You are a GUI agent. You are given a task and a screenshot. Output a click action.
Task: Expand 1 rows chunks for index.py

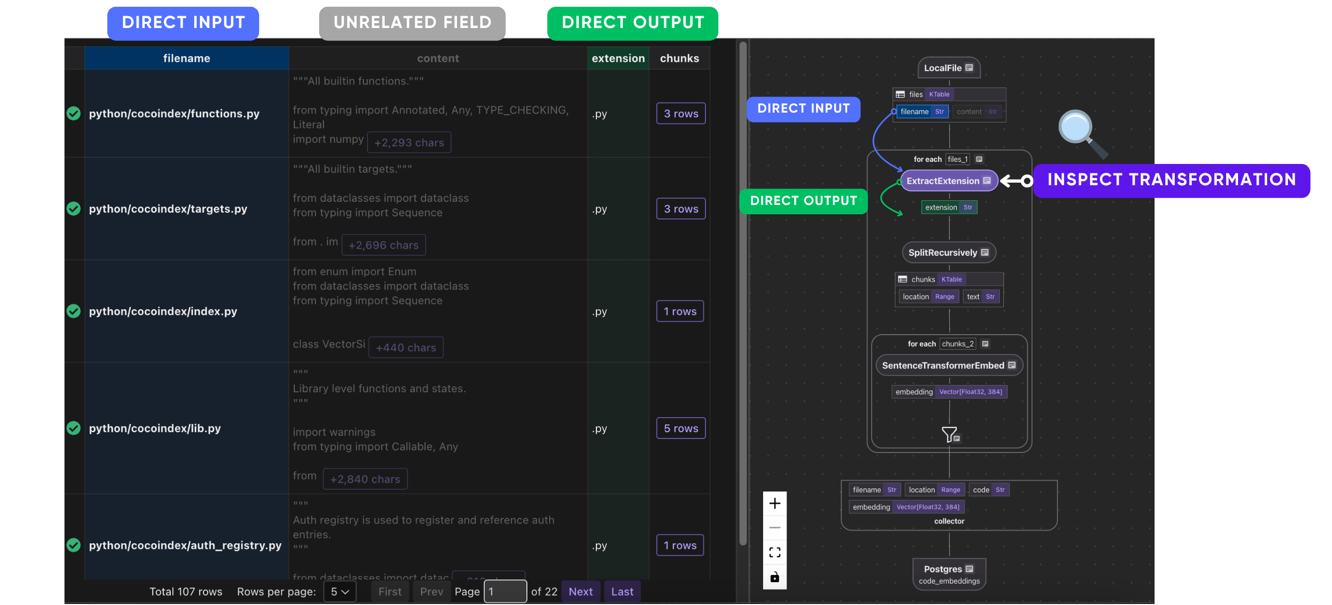click(680, 311)
